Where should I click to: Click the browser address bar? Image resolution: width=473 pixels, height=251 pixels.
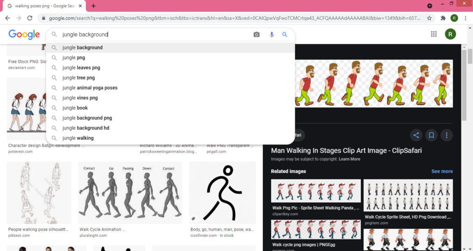click(234, 18)
